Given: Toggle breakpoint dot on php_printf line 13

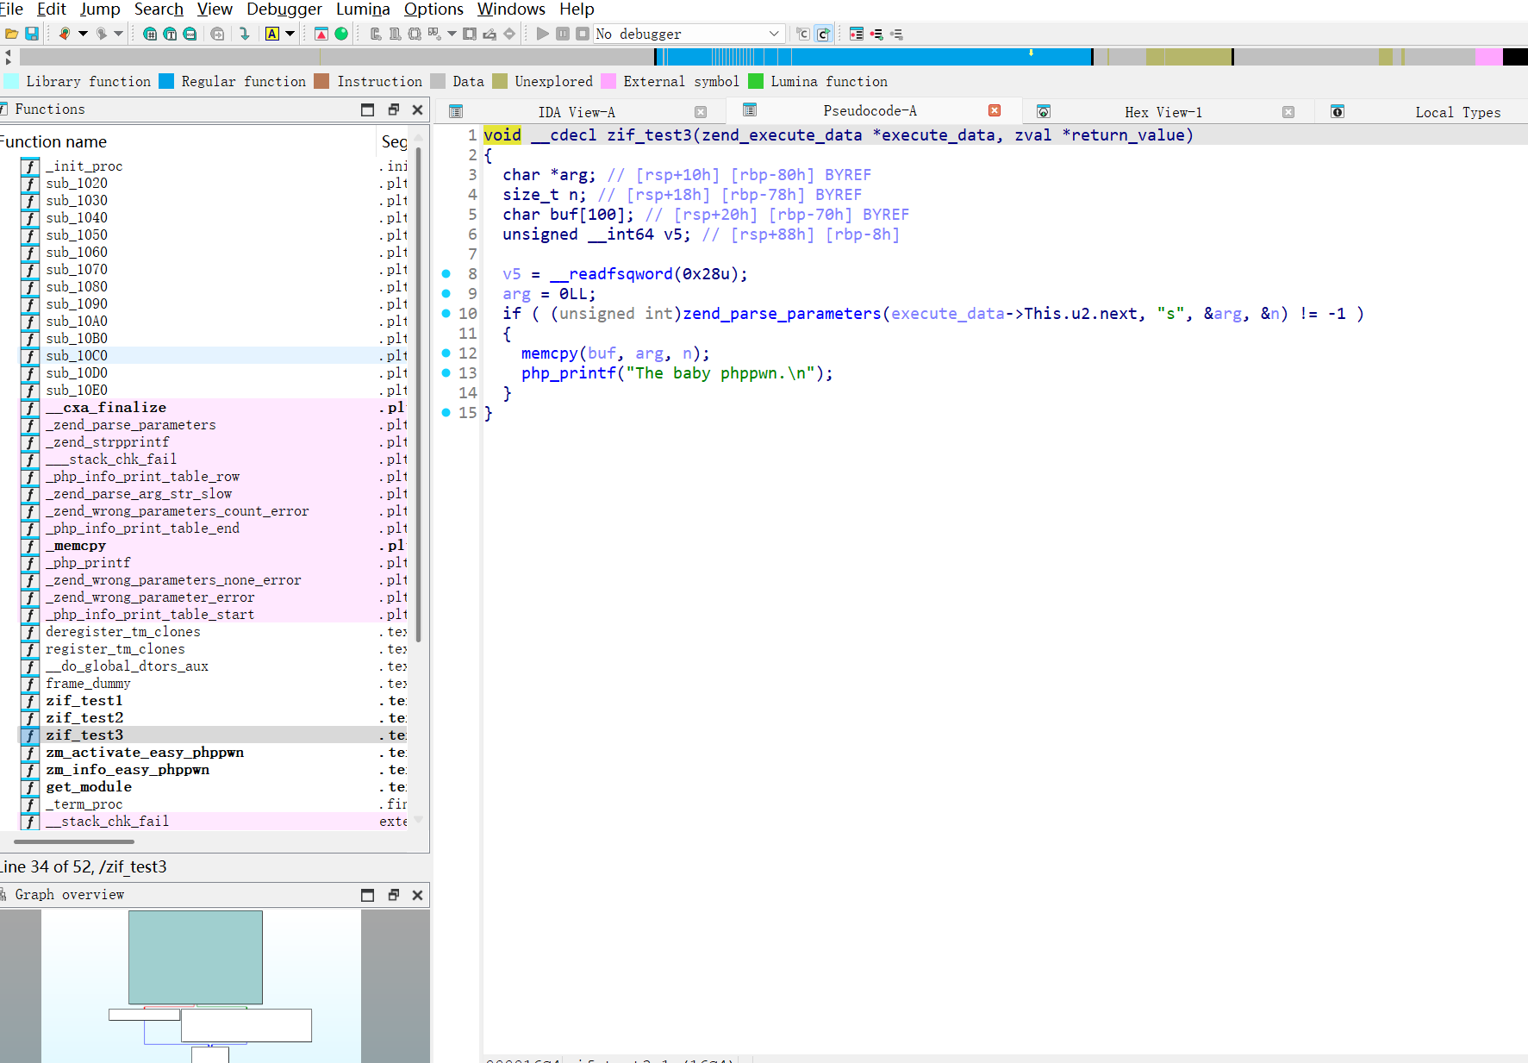Looking at the screenshot, I should 446,372.
